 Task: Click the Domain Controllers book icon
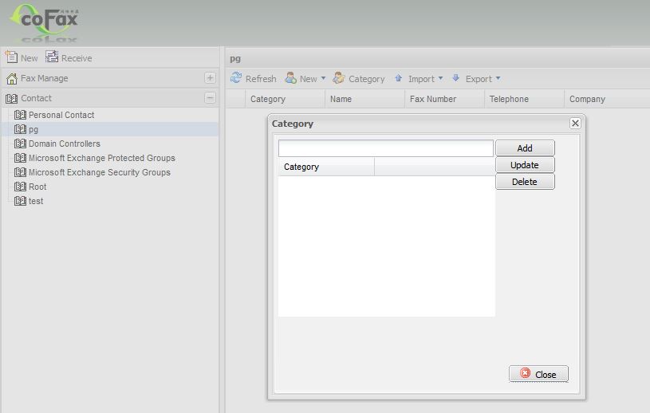click(x=20, y=144)
